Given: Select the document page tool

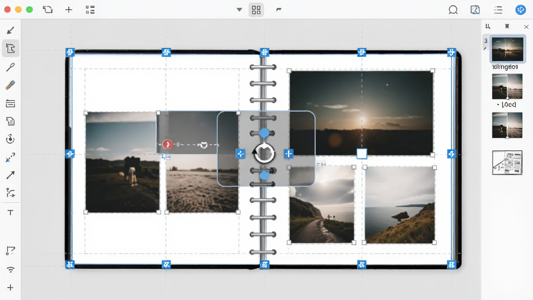Looking at the screenshot, I should point(10,121).
